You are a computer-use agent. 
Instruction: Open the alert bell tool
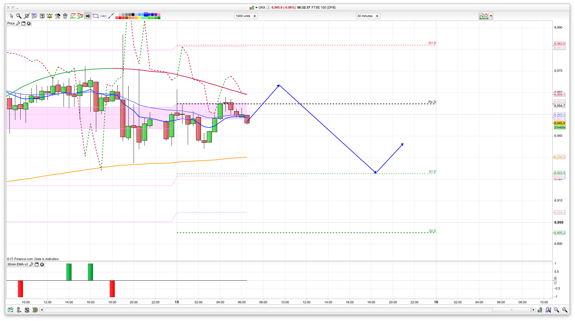49,16
